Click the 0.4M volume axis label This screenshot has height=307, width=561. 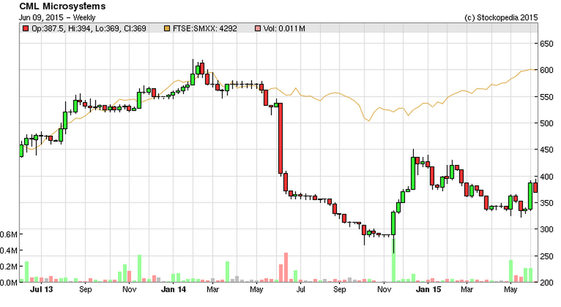pos(9,251)
